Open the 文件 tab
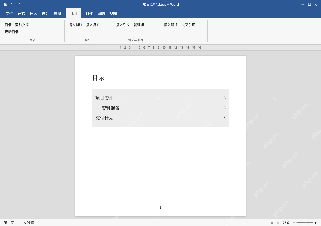Image resolution: width=321 pixels, height=226 pixels. (x=9, y=14)
